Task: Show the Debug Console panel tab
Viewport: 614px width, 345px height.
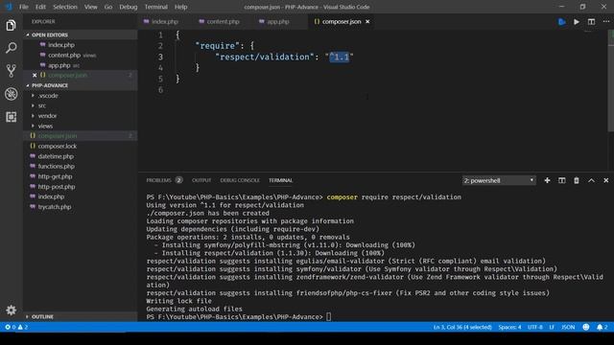Action: 240,180
